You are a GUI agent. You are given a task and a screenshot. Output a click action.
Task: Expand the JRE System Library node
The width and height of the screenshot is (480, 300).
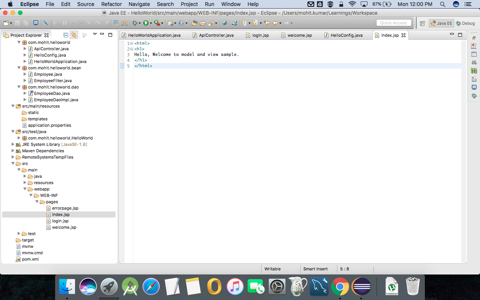12,144
